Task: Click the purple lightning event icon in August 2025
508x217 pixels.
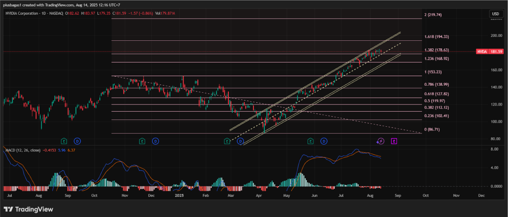Action: coord(381,141)
